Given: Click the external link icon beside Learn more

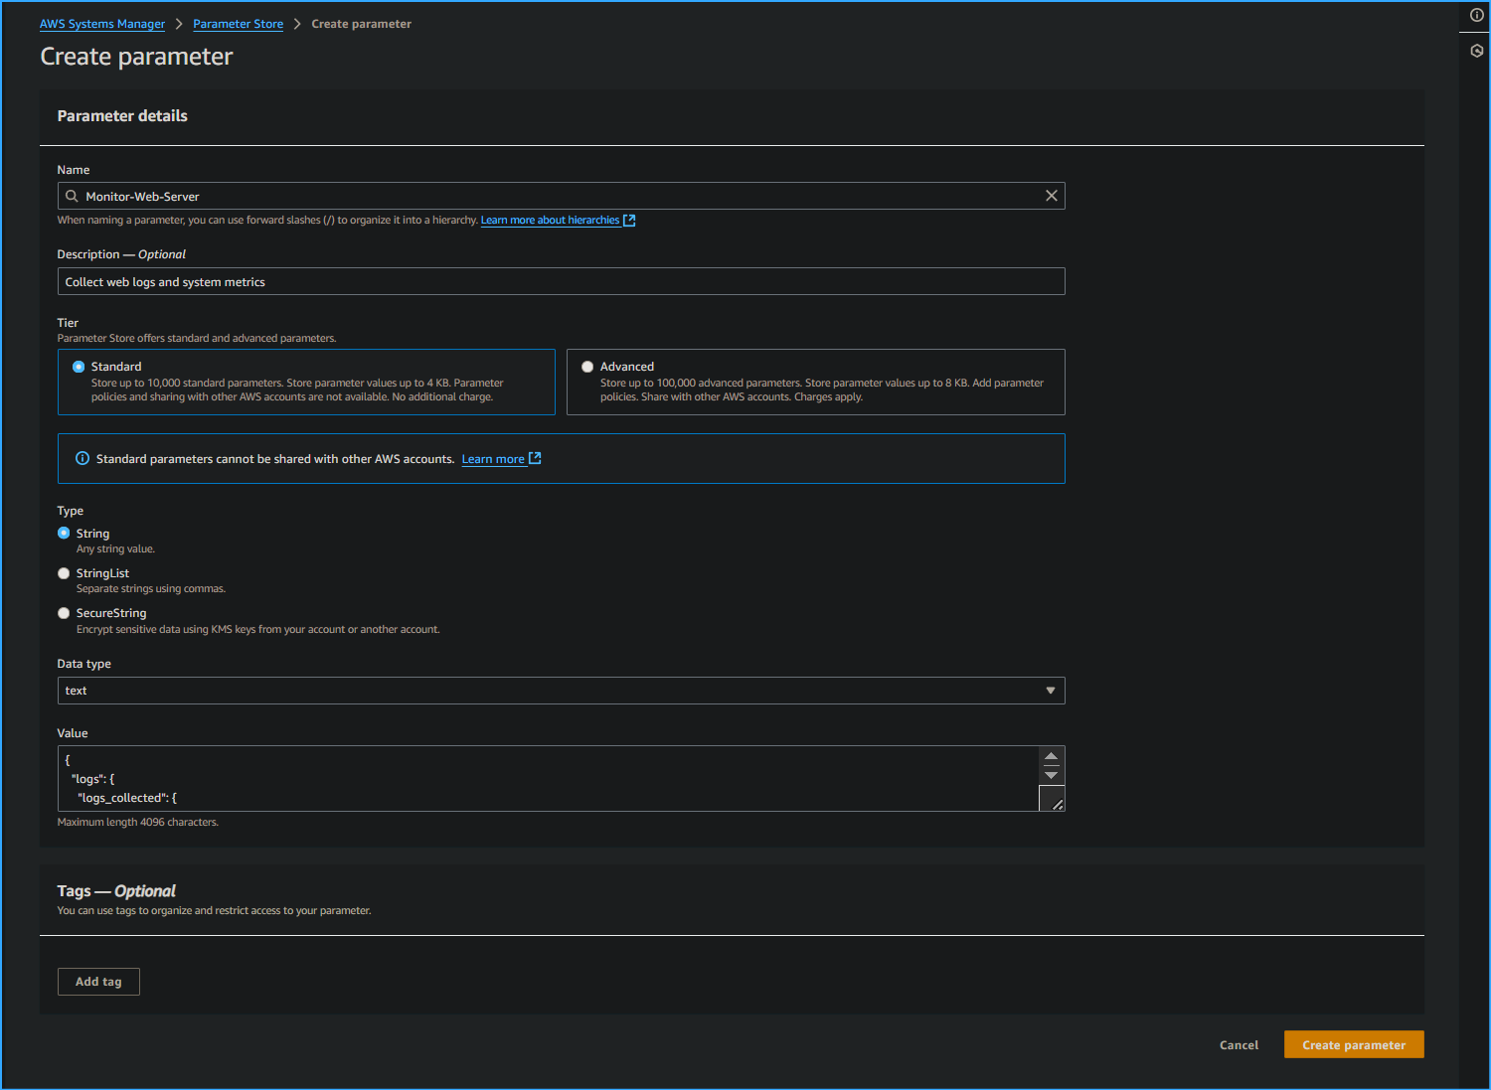Looking at the screenshot, I should pyautogui.click(x=535, y=458).
